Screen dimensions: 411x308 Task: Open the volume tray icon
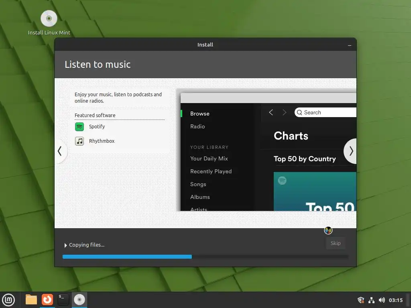tap(382, 300)
